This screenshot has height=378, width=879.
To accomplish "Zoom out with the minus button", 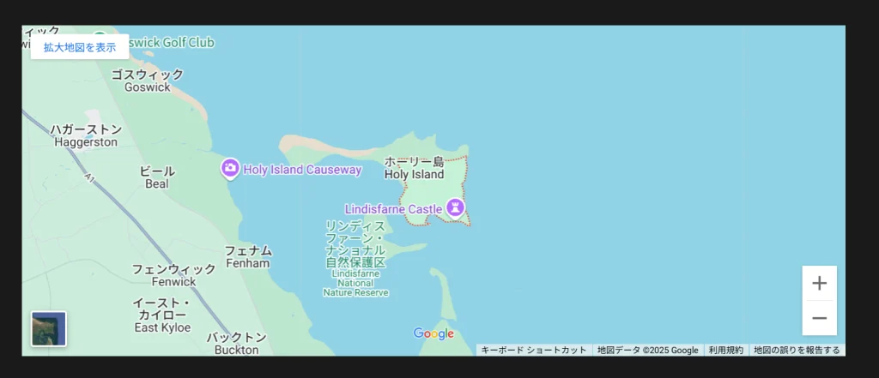I will (819, 318).
